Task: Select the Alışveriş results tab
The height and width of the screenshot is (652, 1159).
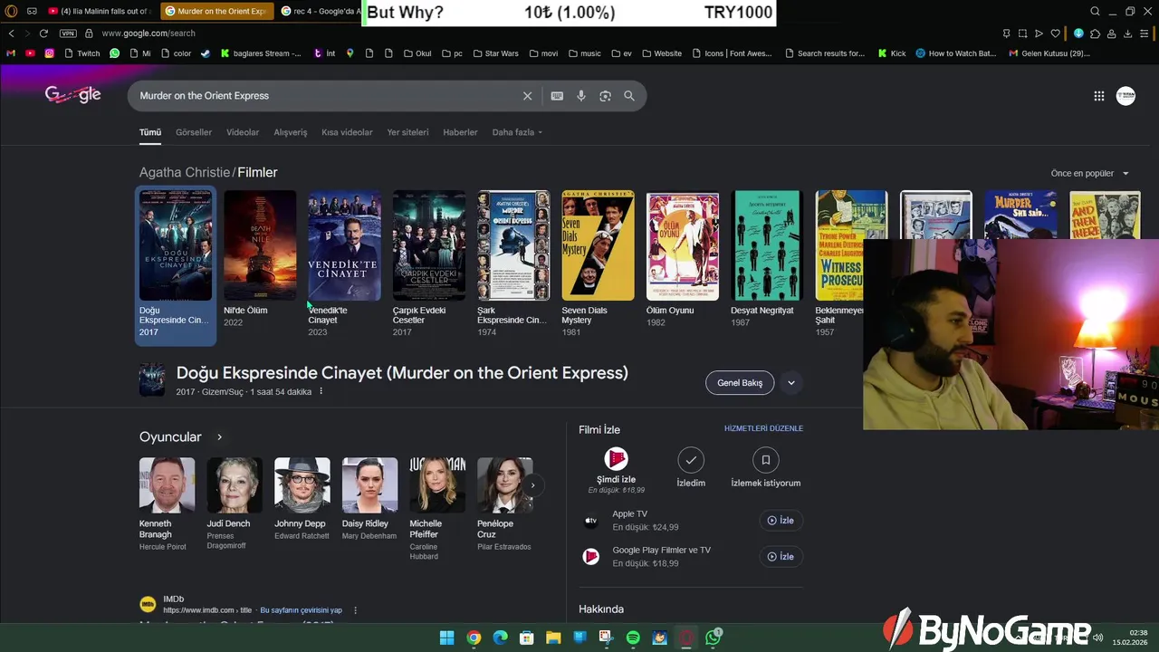Action: (291, 132)
